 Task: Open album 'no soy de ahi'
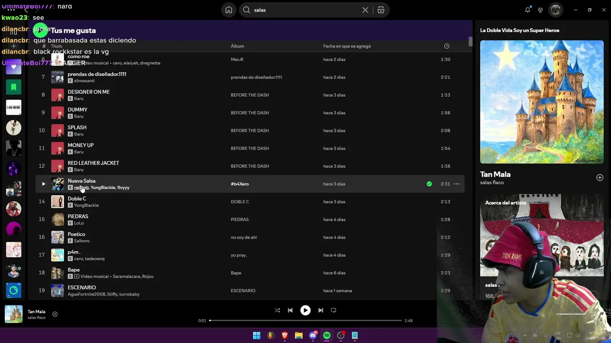(243, 237)
